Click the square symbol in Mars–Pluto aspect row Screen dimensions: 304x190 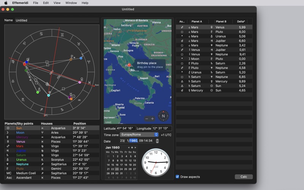pyautogui.click(x=182, y=32)
